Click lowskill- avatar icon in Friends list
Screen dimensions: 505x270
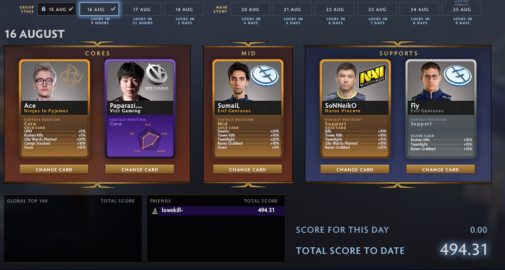click(155, 211)
